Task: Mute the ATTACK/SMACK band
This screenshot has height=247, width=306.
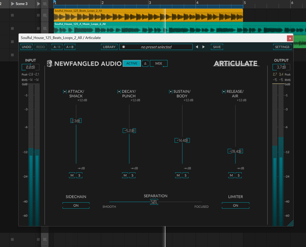Action: [x=72, y=175]
